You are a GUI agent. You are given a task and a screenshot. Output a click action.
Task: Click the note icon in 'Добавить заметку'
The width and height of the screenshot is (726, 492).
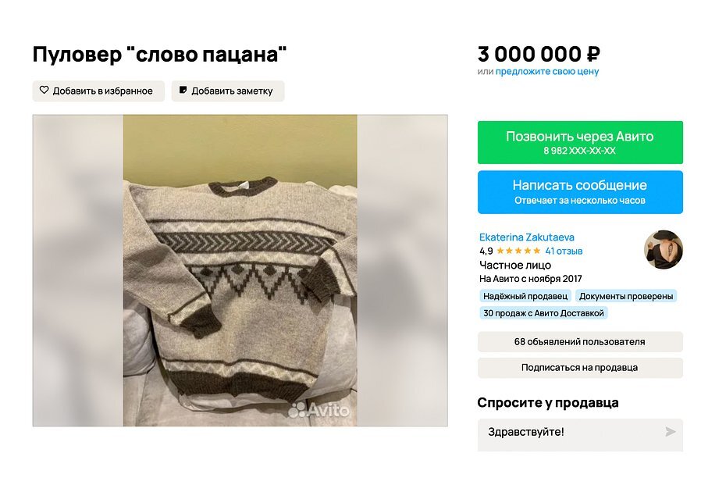pyautogui.click(x=183, y=91)
